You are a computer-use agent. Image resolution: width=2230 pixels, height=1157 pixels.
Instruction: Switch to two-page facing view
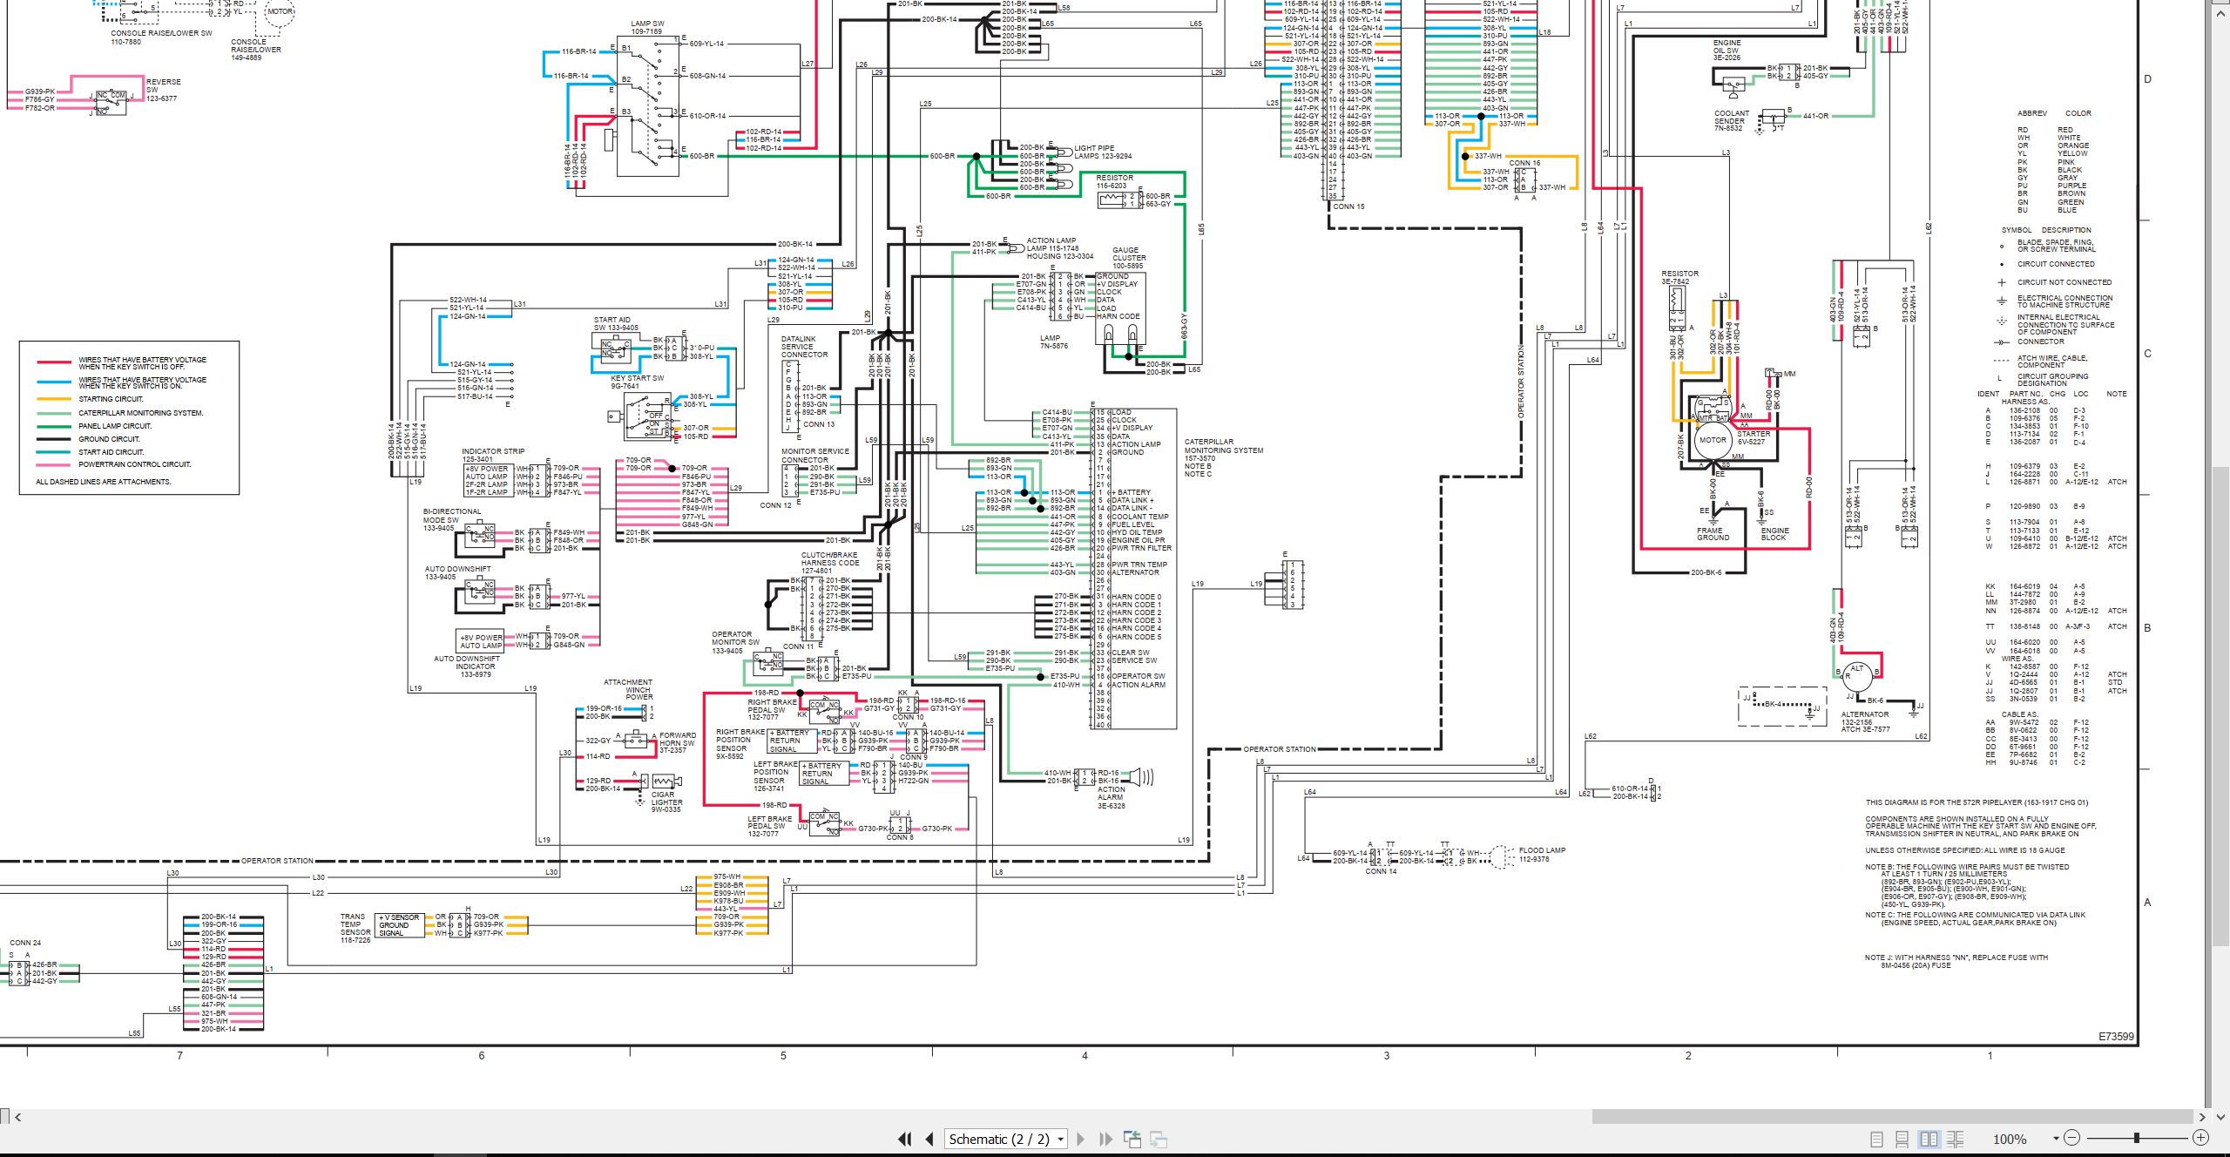pyautogui.click(x=1929, y=1139)
